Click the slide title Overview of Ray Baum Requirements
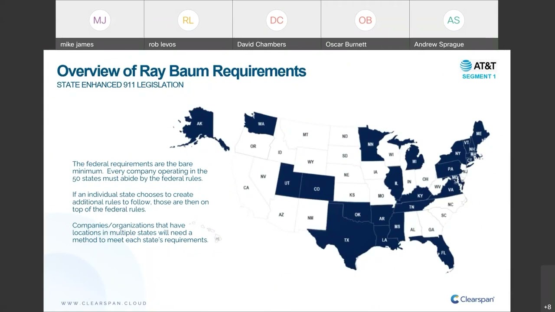Viewport: 555px width, 312px height. pyautogui.click(x=181, y=71)
